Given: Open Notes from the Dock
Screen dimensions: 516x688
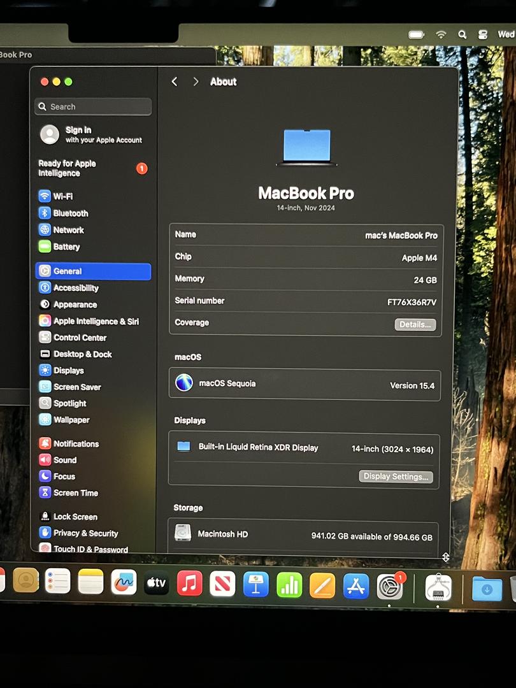Looking at the screenshot, I should click(90, 582).
